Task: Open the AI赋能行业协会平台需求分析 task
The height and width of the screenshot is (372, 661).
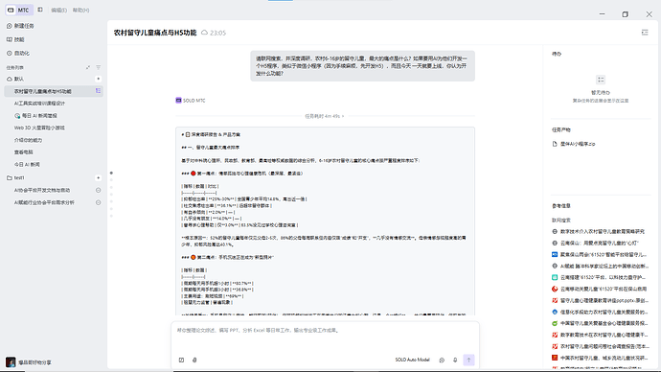Action: (44, 202)
